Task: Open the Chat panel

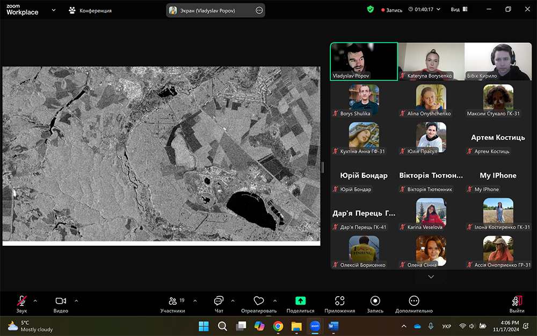Action: coord(219,302)
